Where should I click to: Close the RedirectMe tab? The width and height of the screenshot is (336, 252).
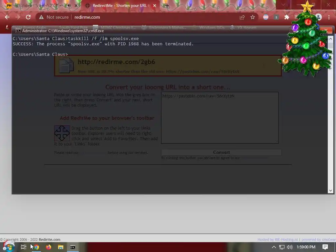[155, 6]
